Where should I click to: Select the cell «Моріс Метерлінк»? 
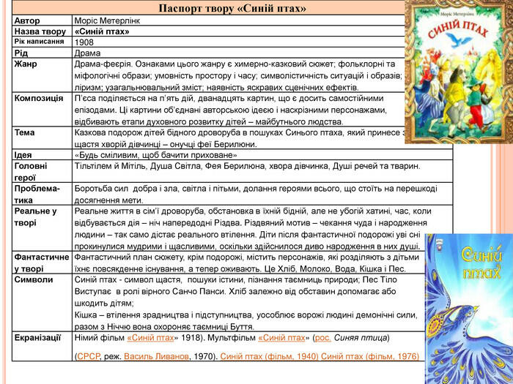tap(107, 20)
